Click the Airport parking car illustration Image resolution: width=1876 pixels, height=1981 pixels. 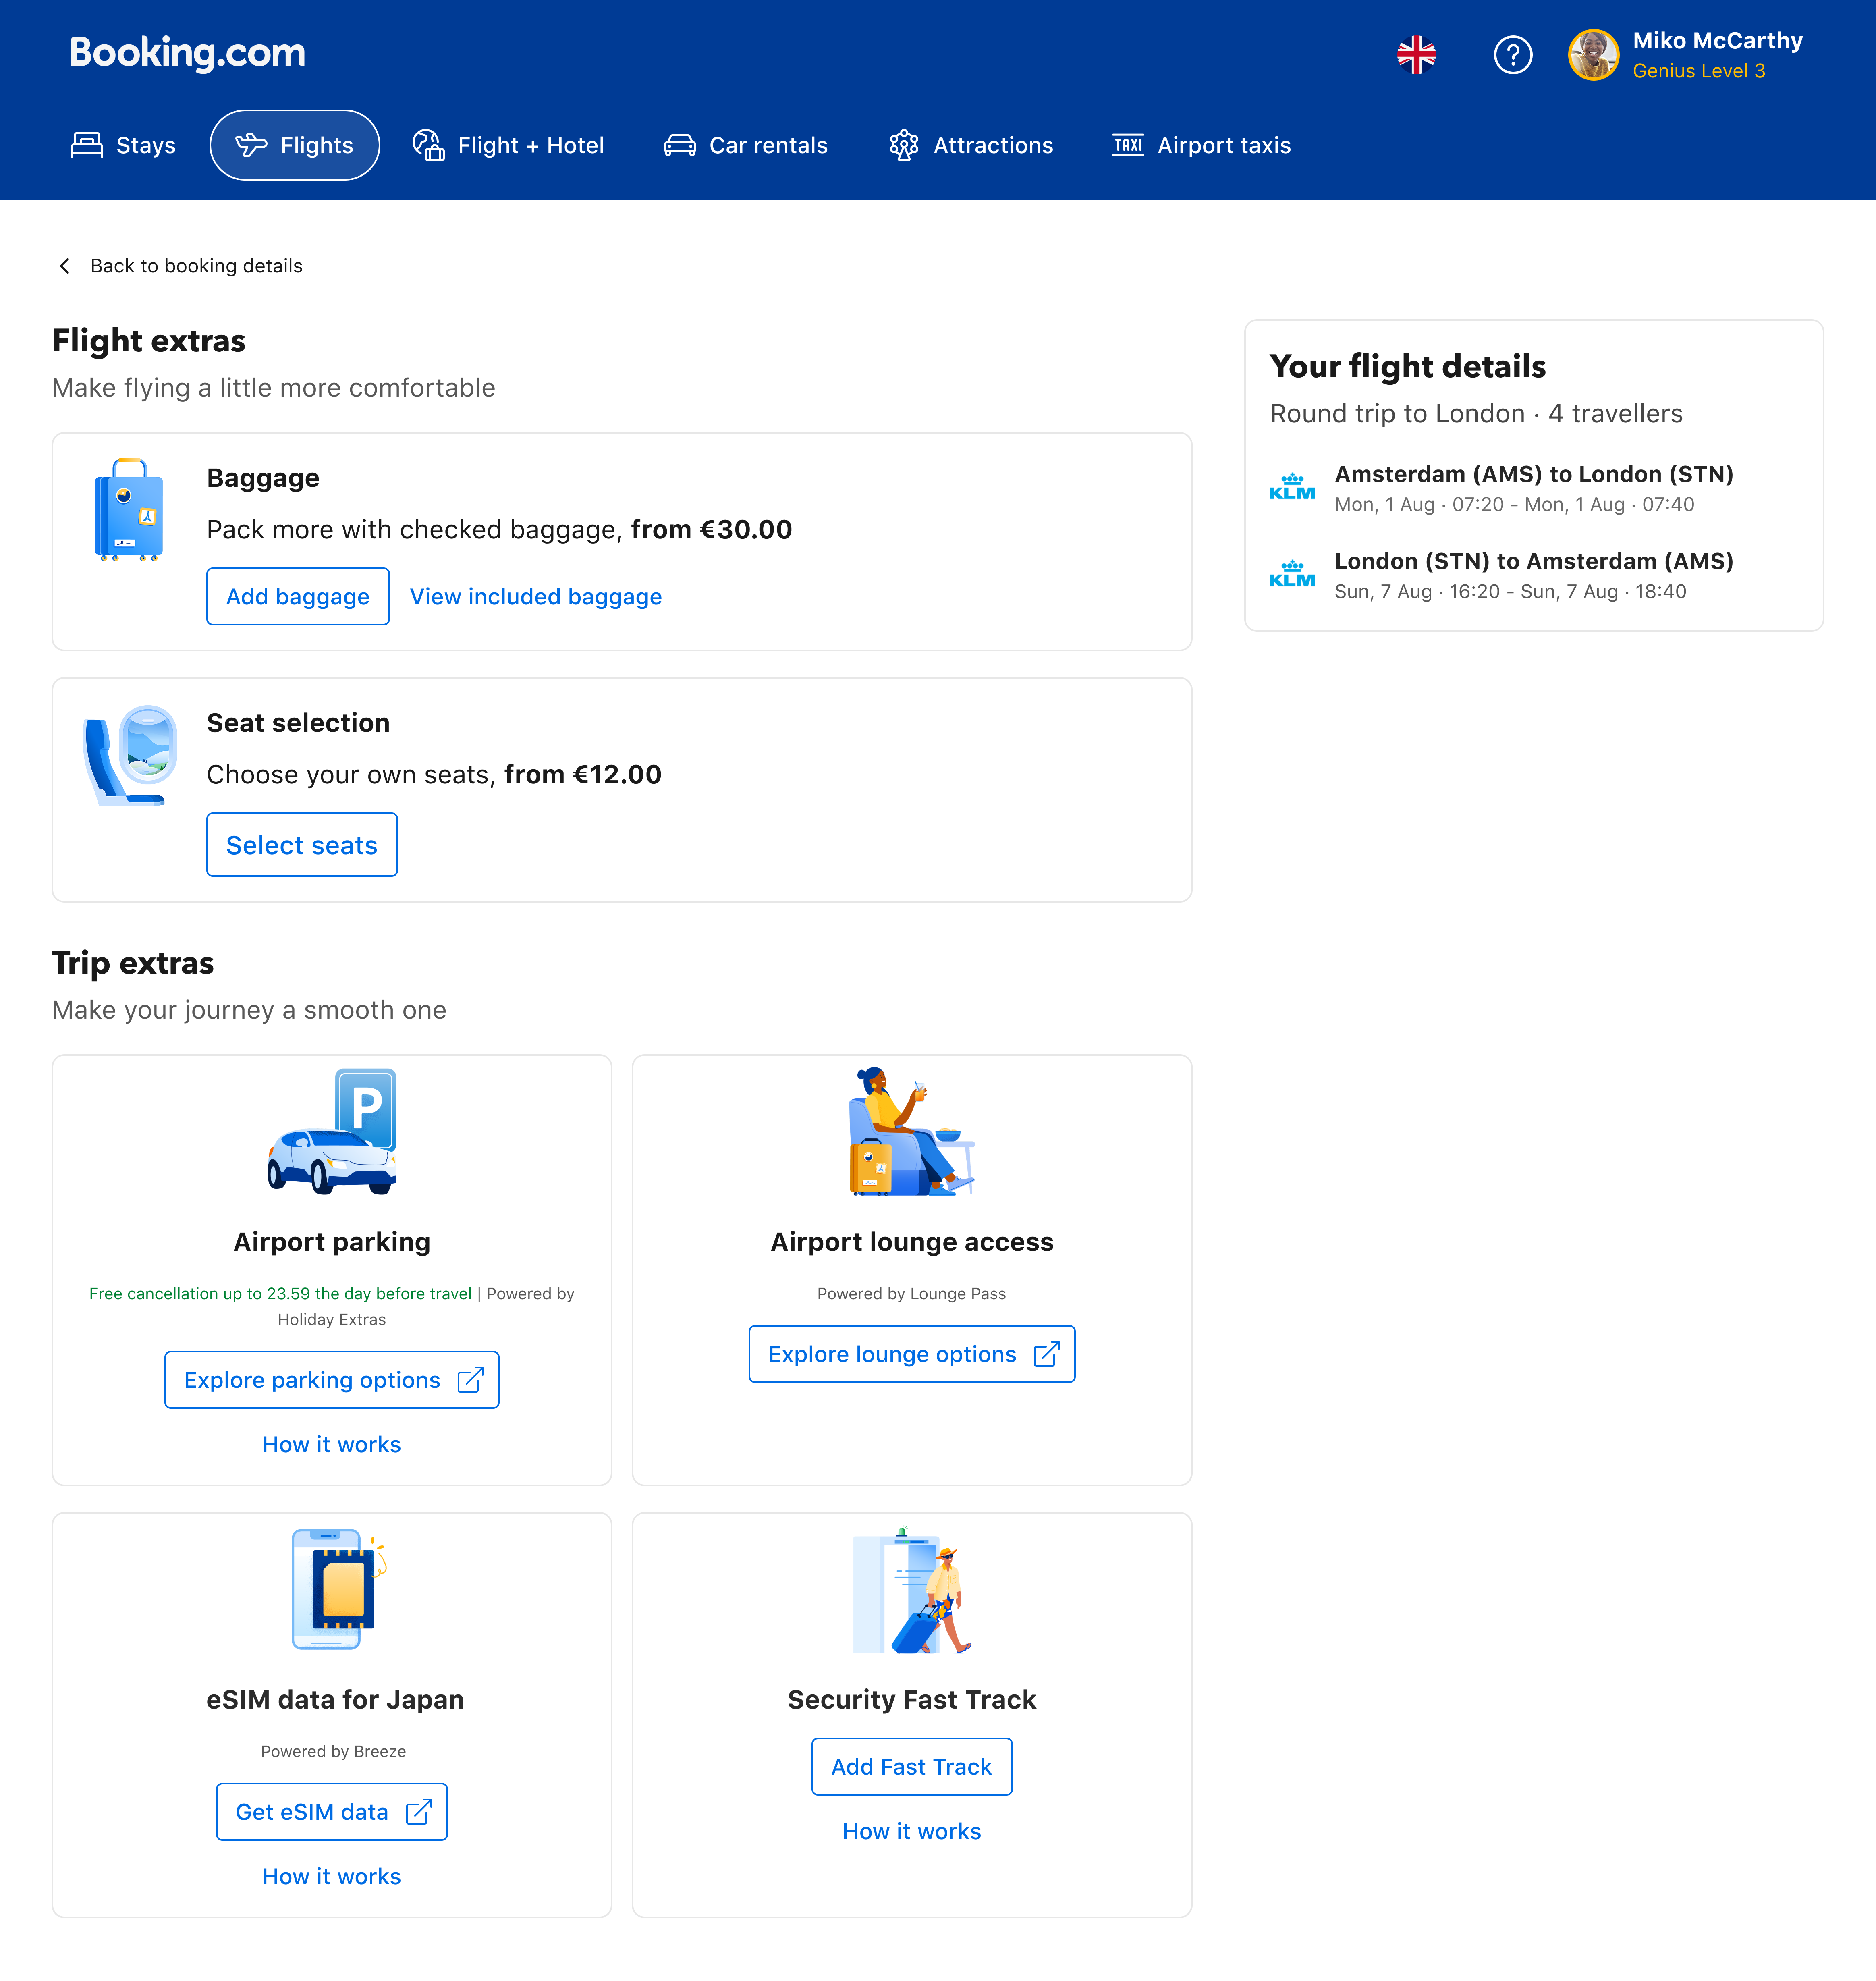click(x=332, y=1131)
